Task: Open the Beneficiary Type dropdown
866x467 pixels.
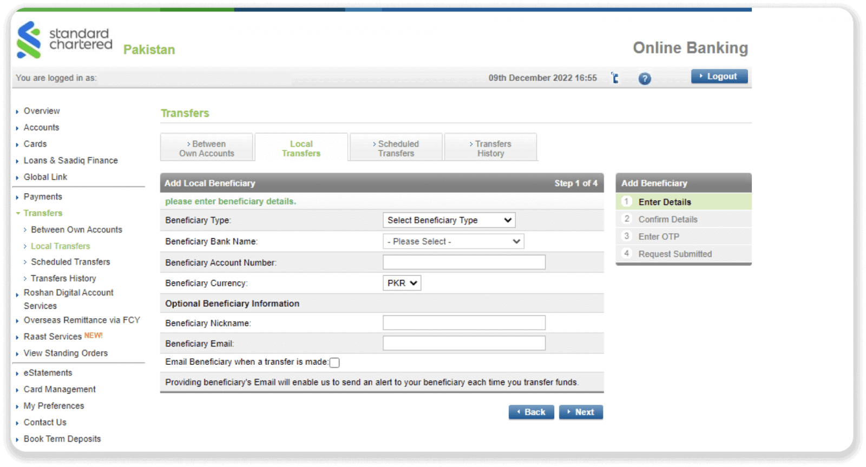Action: tap(449, 220)
